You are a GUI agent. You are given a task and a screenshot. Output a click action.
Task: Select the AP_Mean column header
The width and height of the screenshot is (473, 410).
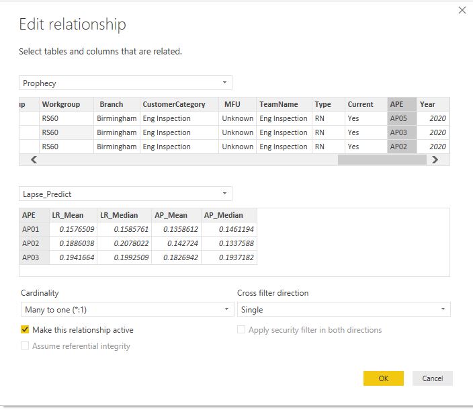click(x=176, y=215)
